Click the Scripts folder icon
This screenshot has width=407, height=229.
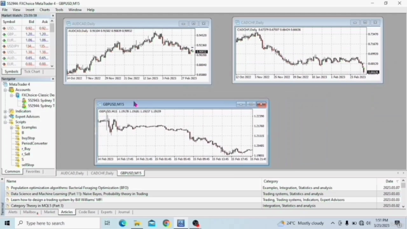[11, 121]
